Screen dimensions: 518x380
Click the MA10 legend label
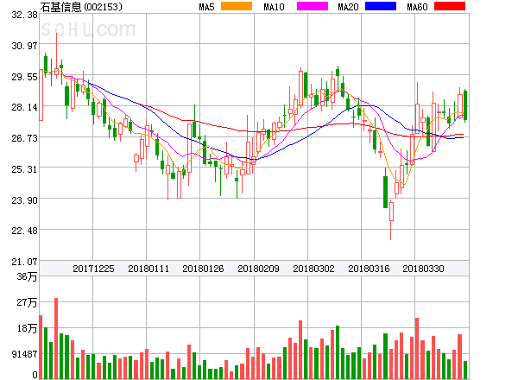274,7
